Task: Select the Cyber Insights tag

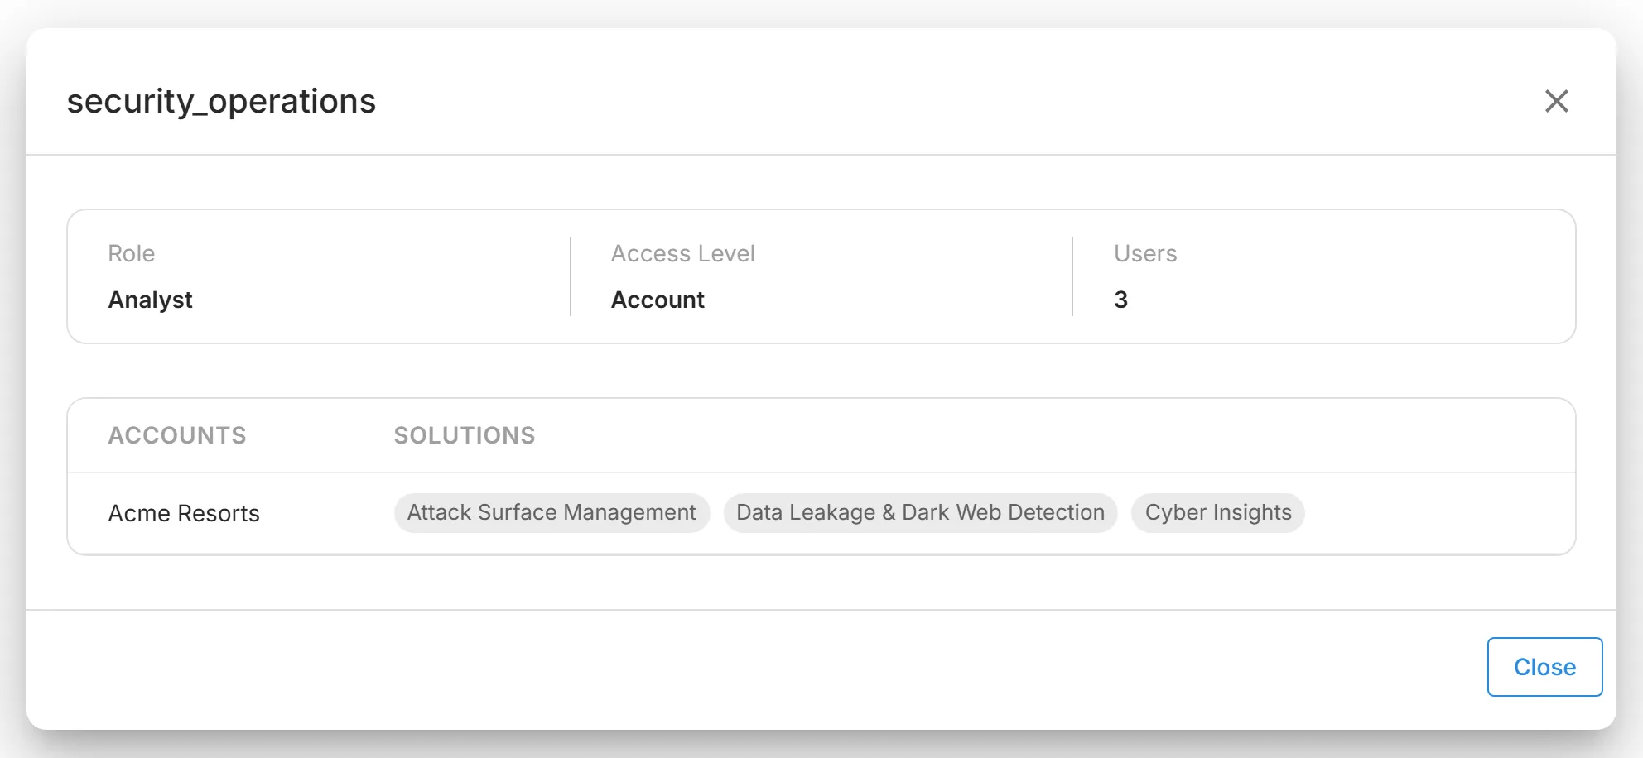Action: tap(1217, 513)
